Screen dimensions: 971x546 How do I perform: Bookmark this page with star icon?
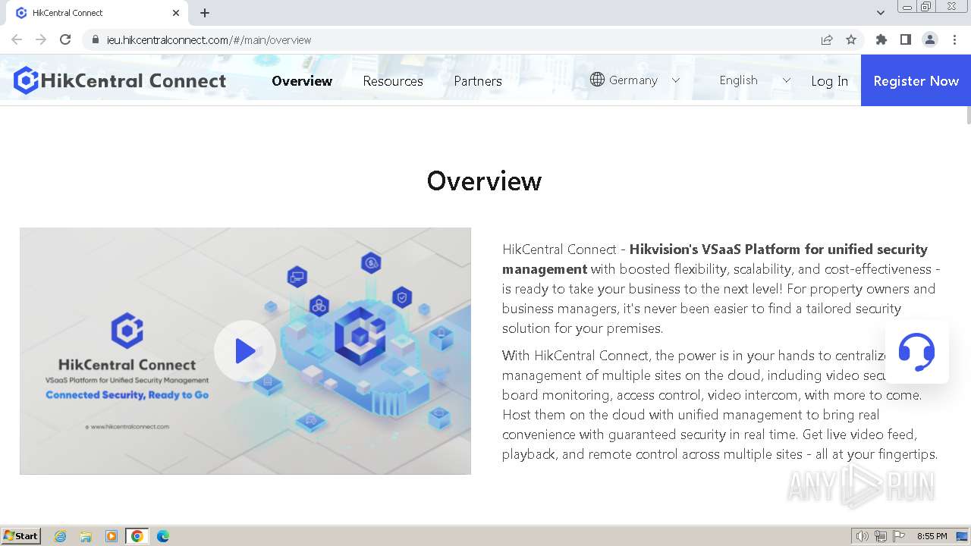click(x=851, y=39)
